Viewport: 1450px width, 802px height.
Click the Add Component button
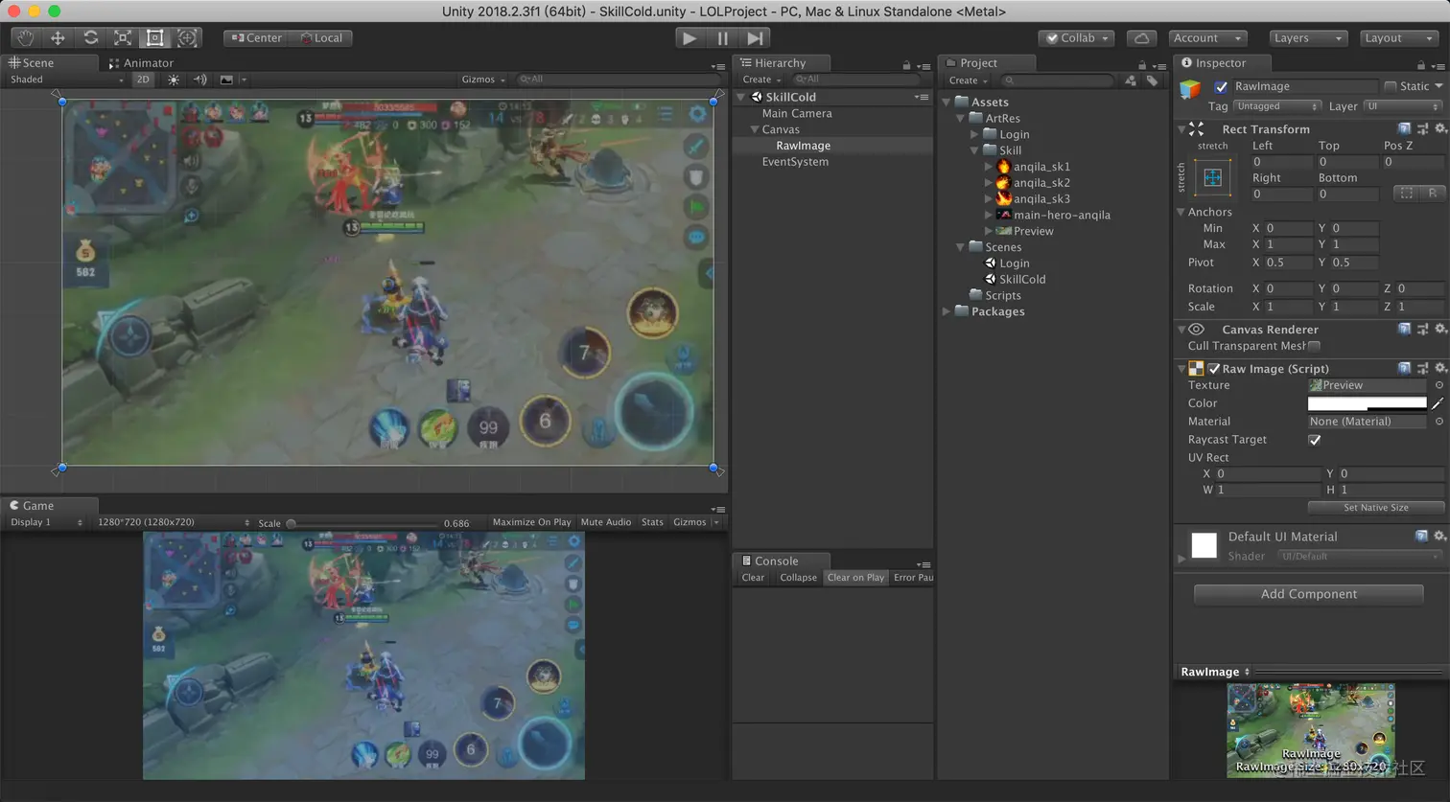click(x=1308, y=594)
